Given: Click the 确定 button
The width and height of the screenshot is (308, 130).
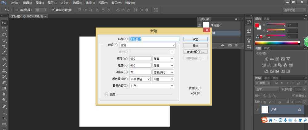Looking at the screenshot, I should tap(195, 39).
